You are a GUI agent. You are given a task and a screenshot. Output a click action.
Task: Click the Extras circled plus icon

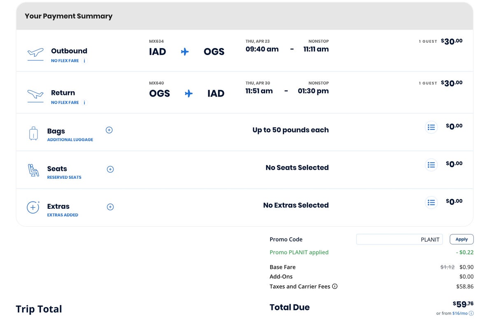click(33, 208)
